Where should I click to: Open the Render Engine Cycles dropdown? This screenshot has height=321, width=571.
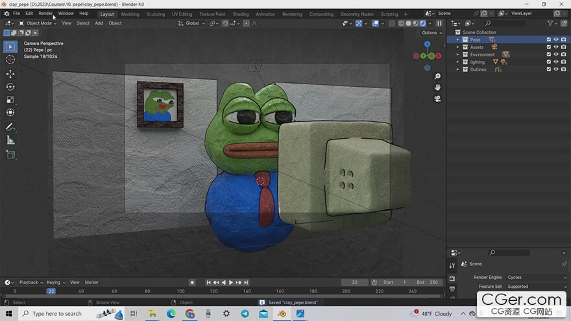[537, 278]
